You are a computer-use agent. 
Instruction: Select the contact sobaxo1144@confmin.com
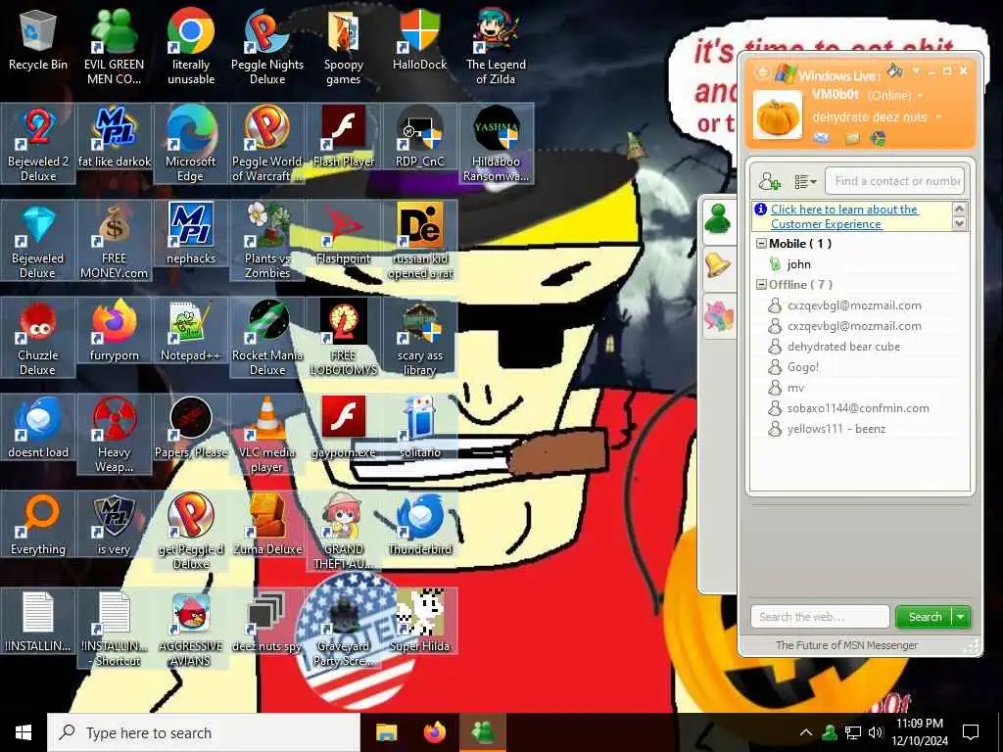pyautogui.click(x=856, y=408)
